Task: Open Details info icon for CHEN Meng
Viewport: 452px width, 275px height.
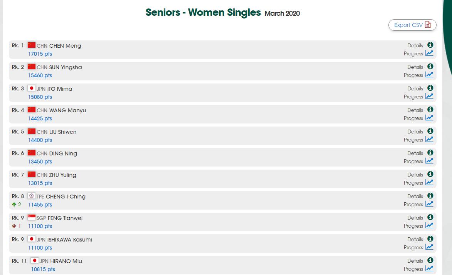Action: click(430, 45)
